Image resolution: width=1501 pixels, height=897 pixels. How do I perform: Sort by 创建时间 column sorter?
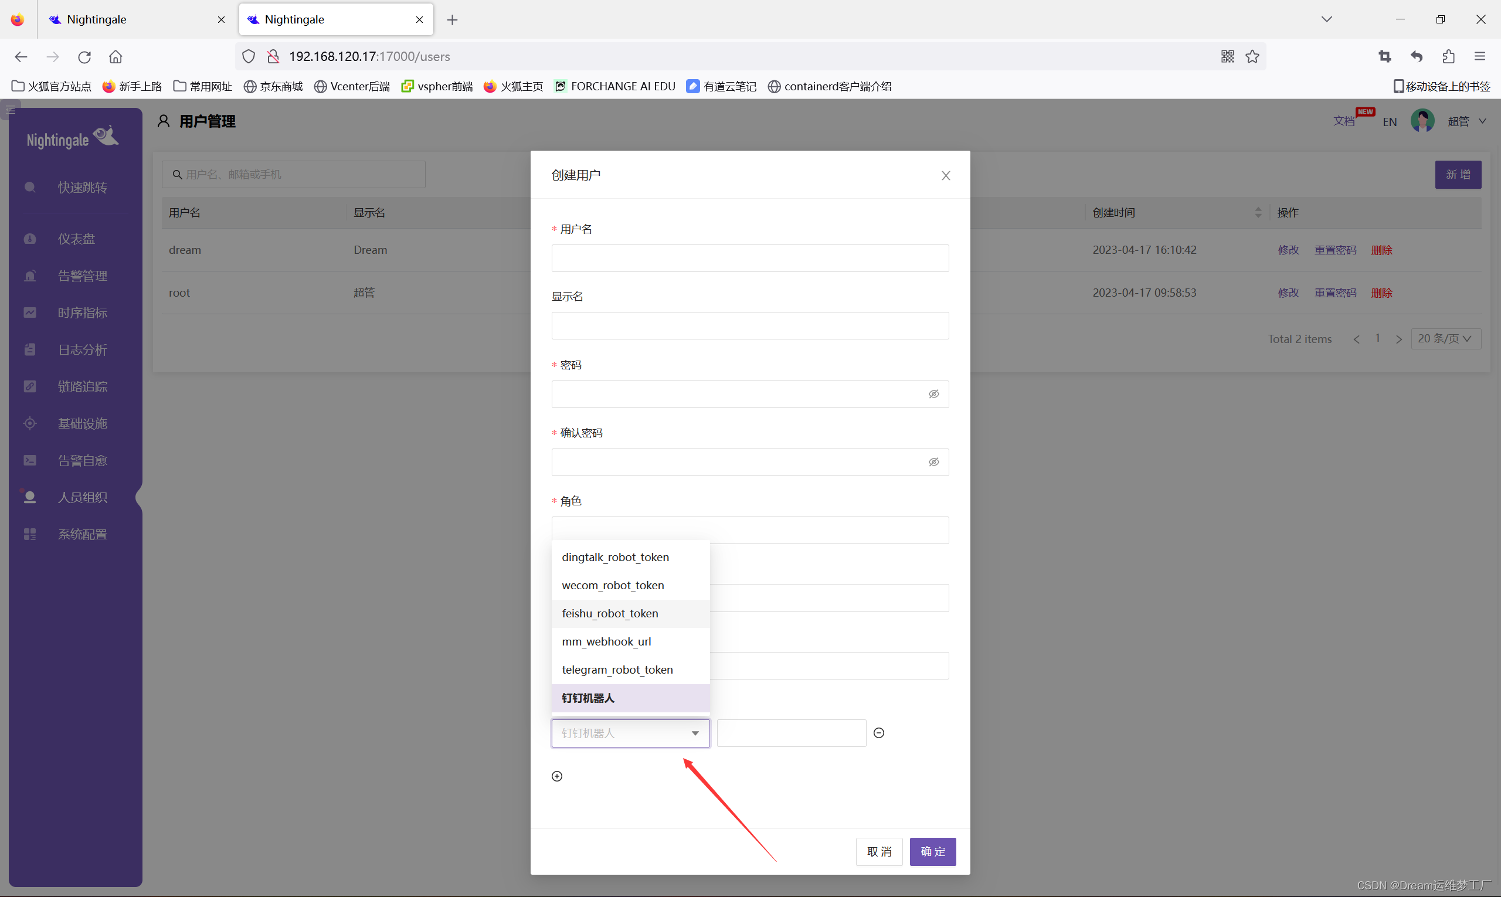click(1258, 213)
